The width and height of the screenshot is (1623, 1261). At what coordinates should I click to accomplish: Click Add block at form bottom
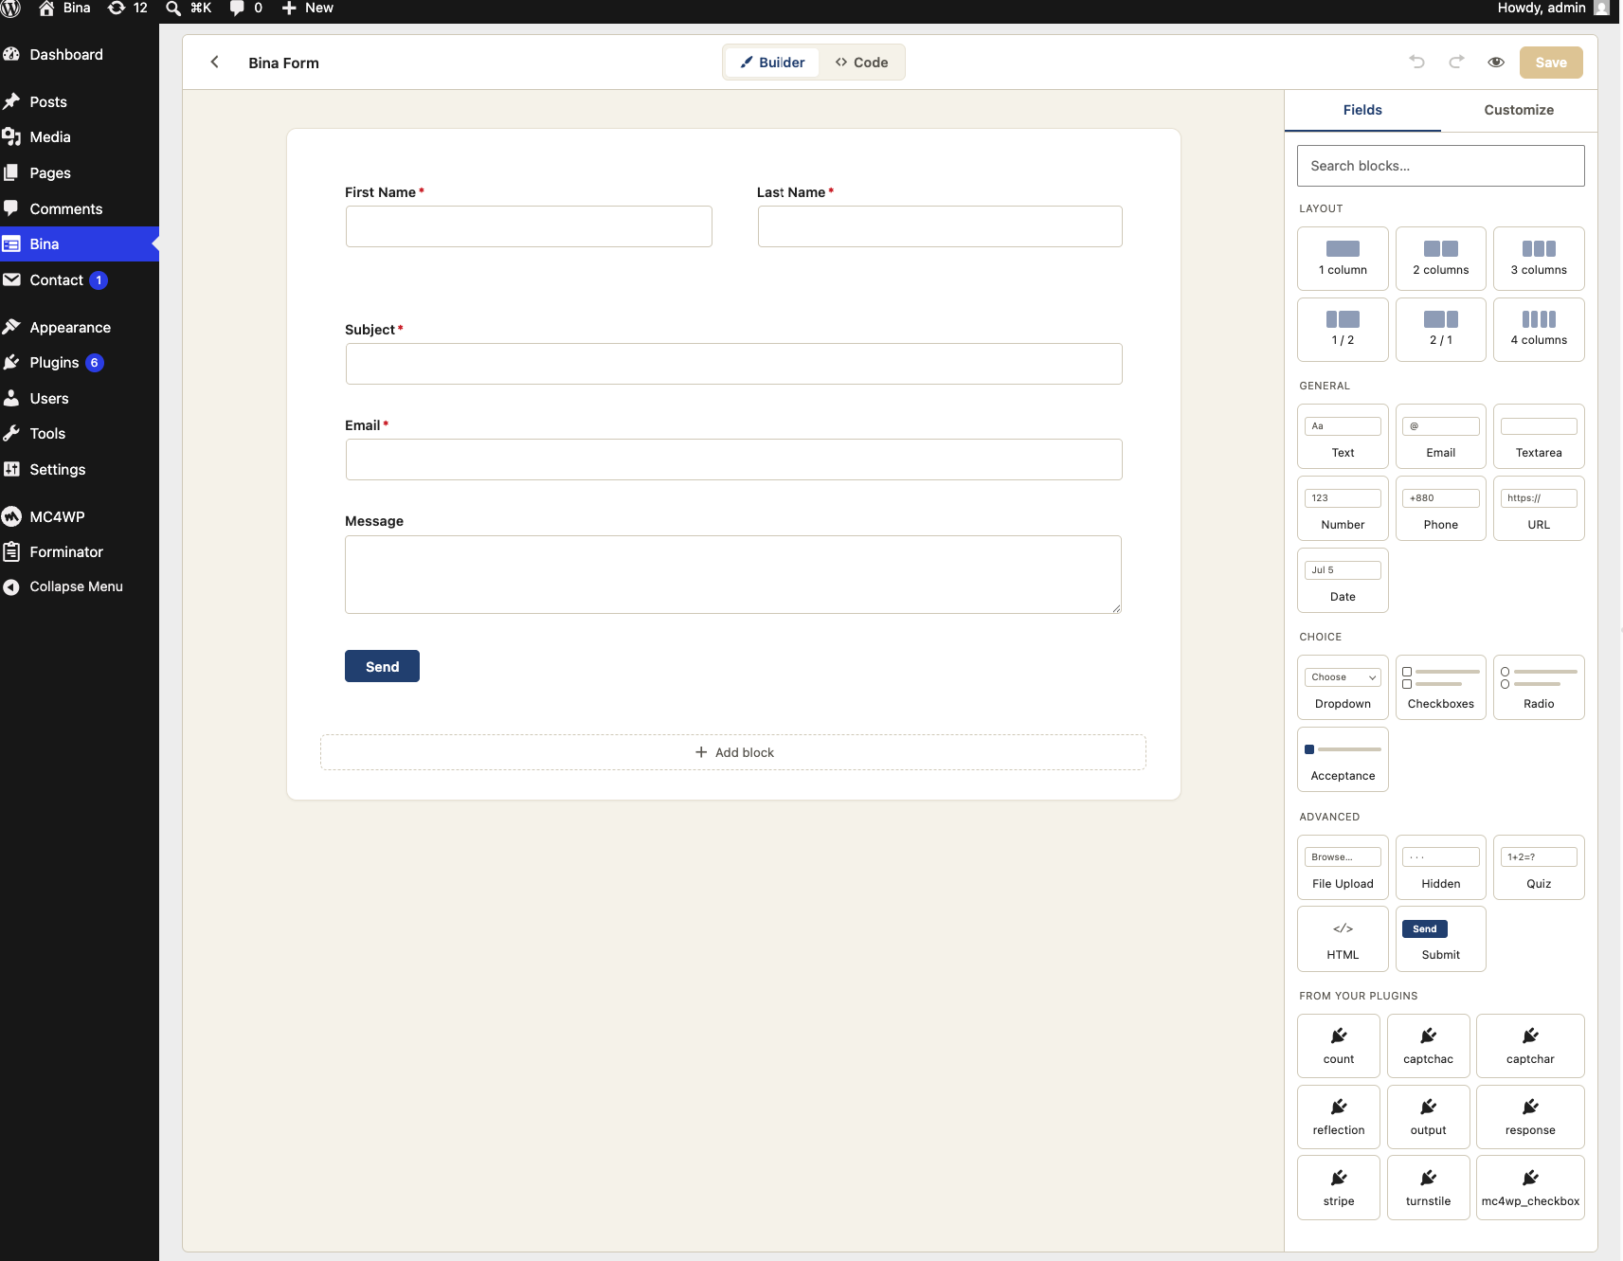click(733, 752)
